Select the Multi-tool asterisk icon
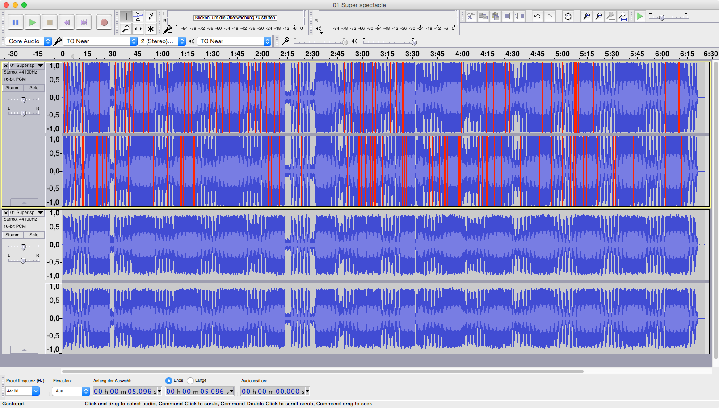 [x=151, y=29]
